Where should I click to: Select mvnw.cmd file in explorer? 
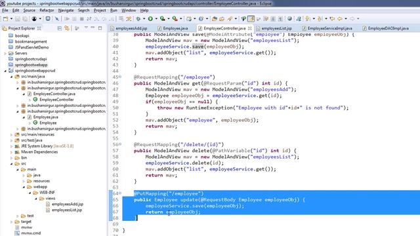tap(31, 233)
